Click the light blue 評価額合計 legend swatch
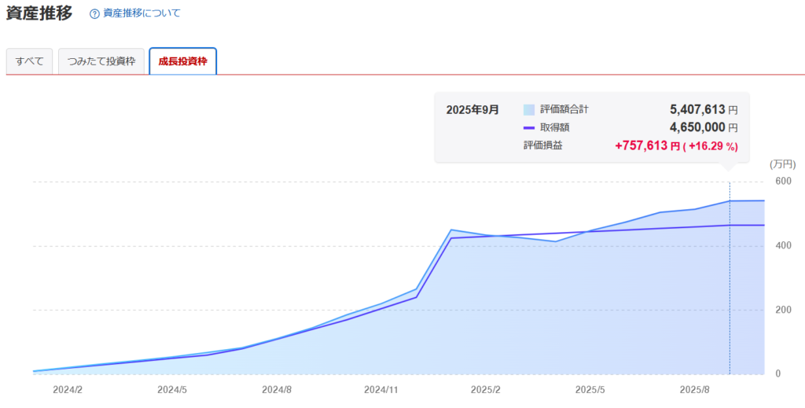The image size is (805, 408). coord(528,110)
